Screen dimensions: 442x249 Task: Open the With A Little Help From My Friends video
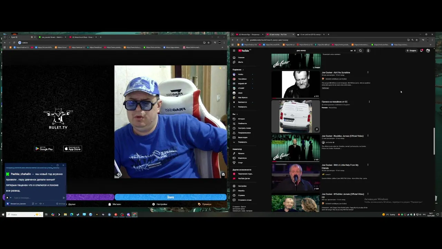coord(340,166)
